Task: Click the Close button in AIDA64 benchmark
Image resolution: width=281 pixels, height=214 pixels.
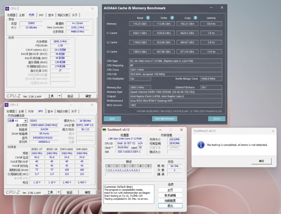Action: click(217, 119)
